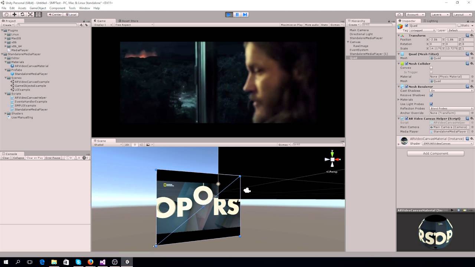The image size is (475, 267).
Task: Start Play mode
Action: 229,14
